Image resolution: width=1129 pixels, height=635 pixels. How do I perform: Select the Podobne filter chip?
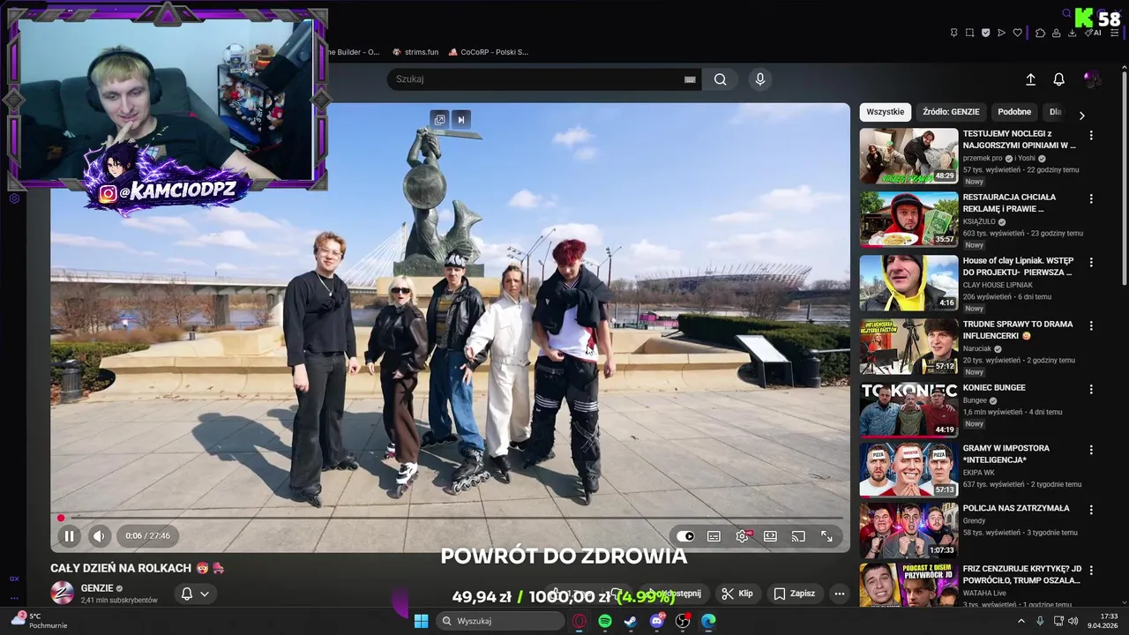point(1014,112)
